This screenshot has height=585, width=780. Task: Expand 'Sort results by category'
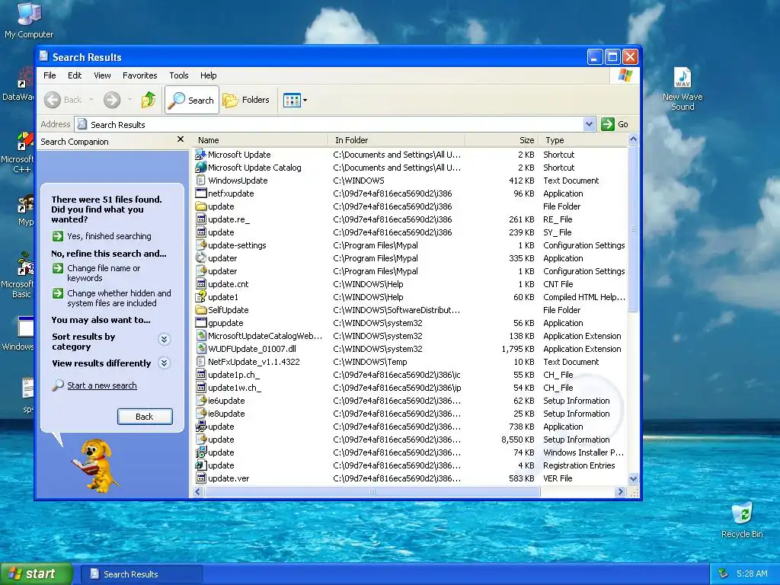(x=165, y=340)
